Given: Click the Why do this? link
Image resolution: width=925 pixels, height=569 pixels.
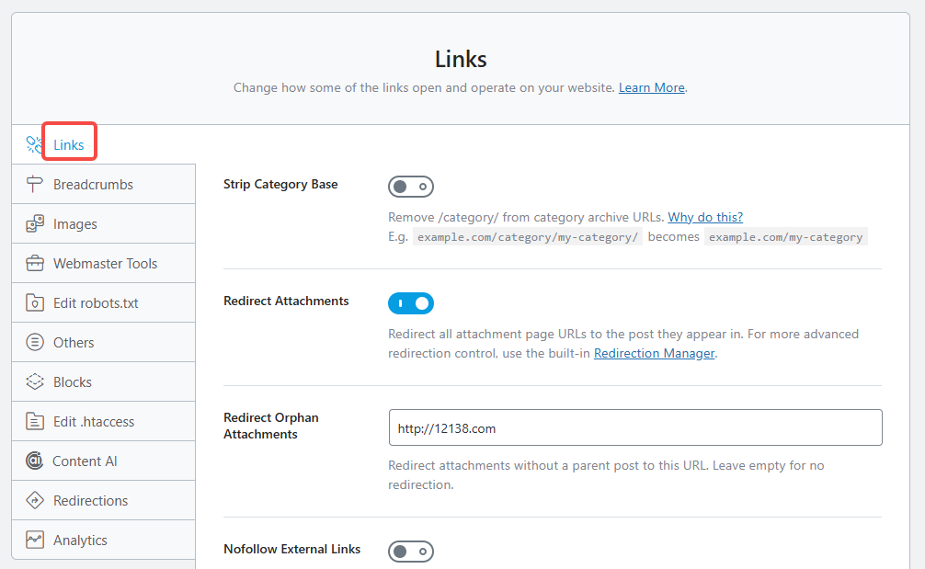Looking at the screenshot, I should (x=705, y=216).
